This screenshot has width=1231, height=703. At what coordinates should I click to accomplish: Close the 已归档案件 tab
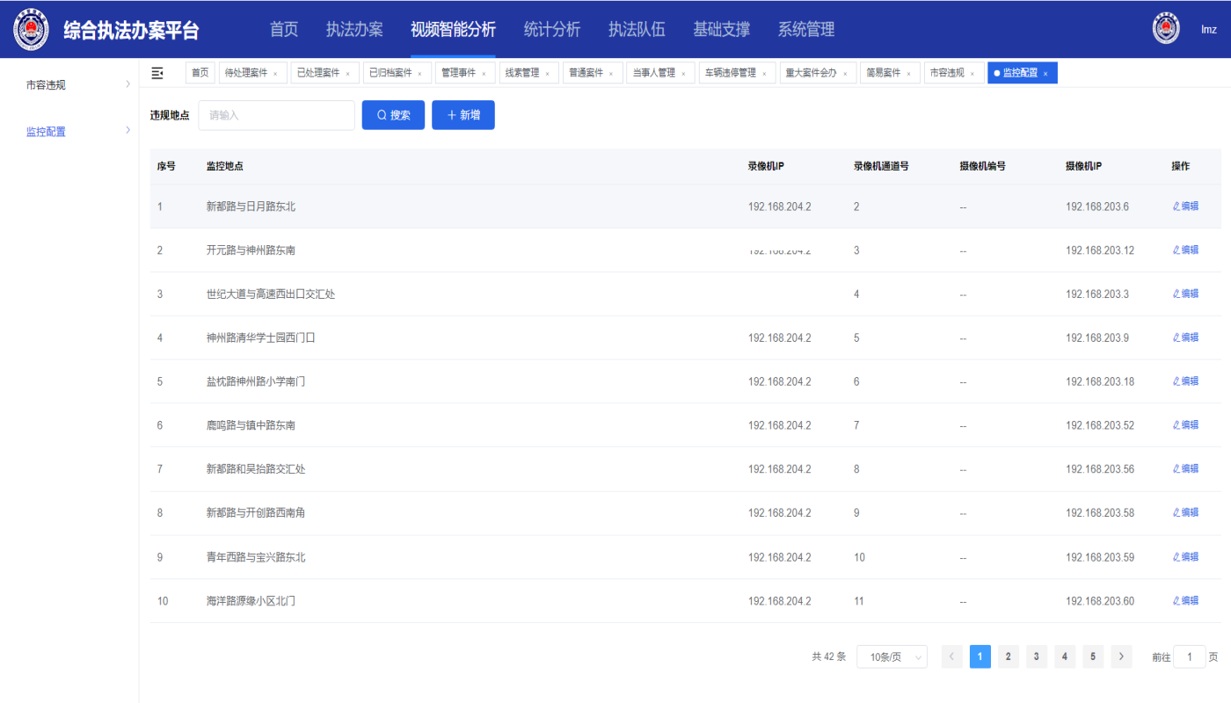click(x=419, y=74)
